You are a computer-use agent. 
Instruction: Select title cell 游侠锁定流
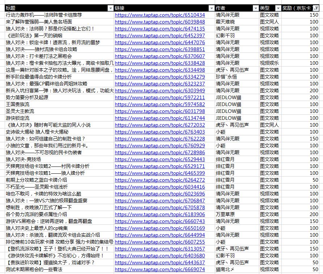click(x=59, y=118)
